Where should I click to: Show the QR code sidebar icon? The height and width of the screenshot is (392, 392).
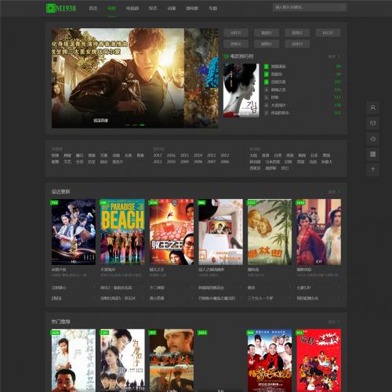click(373, 154)
